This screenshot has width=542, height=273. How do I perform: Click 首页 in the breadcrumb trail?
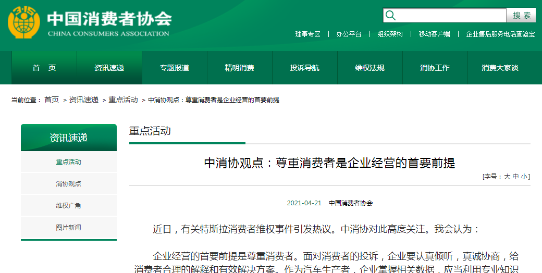click(x=52, y=100)
